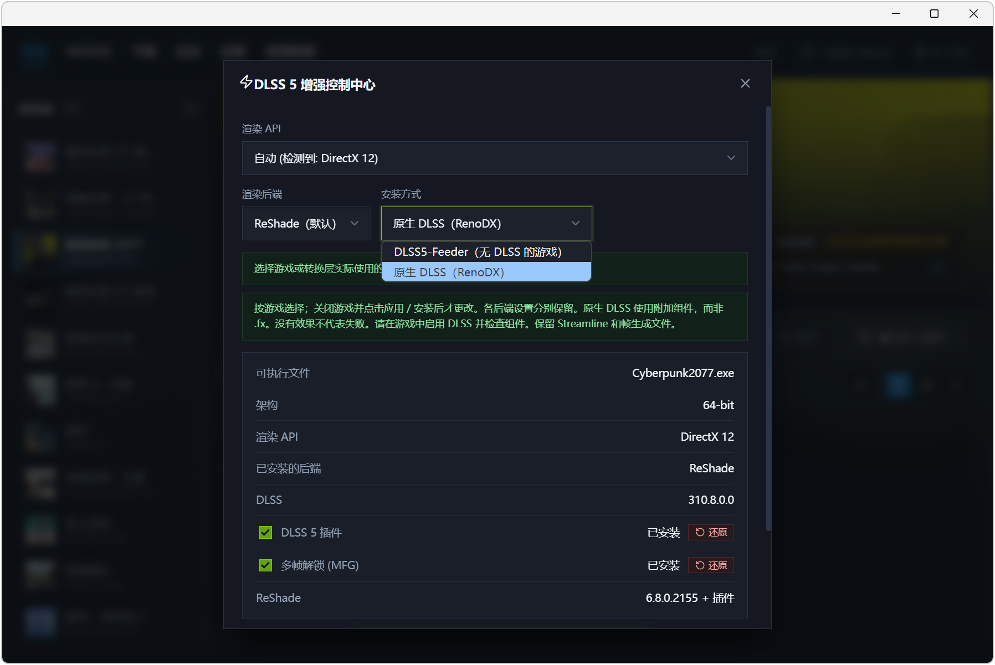Click the DirectX 12 value in info table

pos(707,437)
